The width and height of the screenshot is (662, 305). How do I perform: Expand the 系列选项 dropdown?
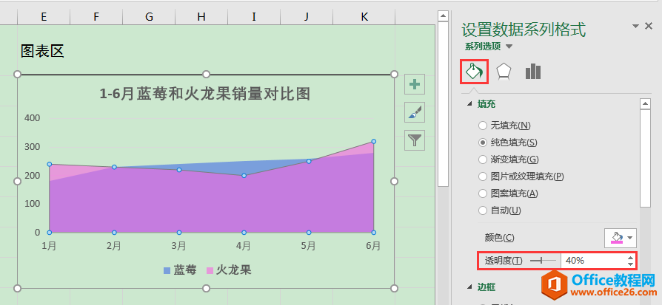coord(509,47)
